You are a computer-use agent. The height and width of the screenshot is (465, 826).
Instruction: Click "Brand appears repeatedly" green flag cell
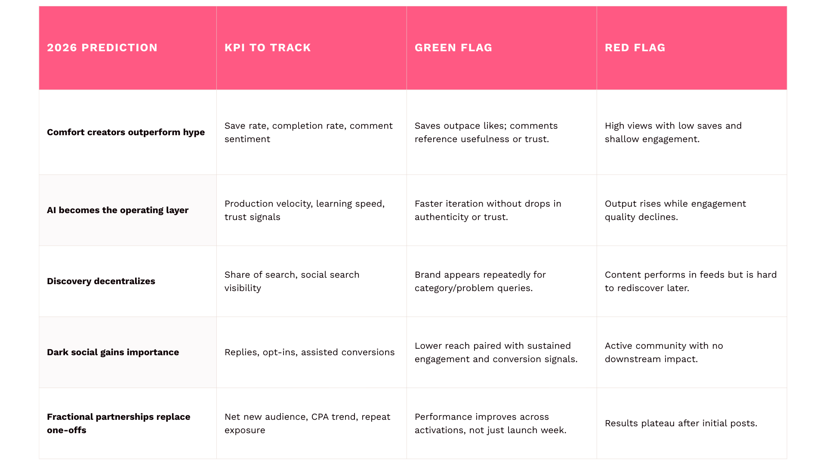pos(480,281)
